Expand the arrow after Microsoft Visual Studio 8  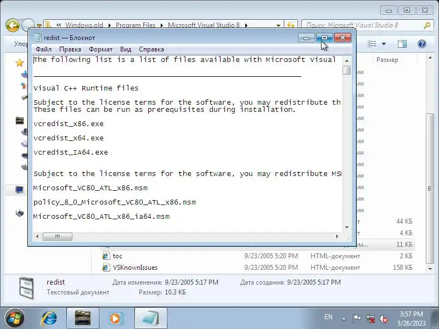tap(246, 25)
